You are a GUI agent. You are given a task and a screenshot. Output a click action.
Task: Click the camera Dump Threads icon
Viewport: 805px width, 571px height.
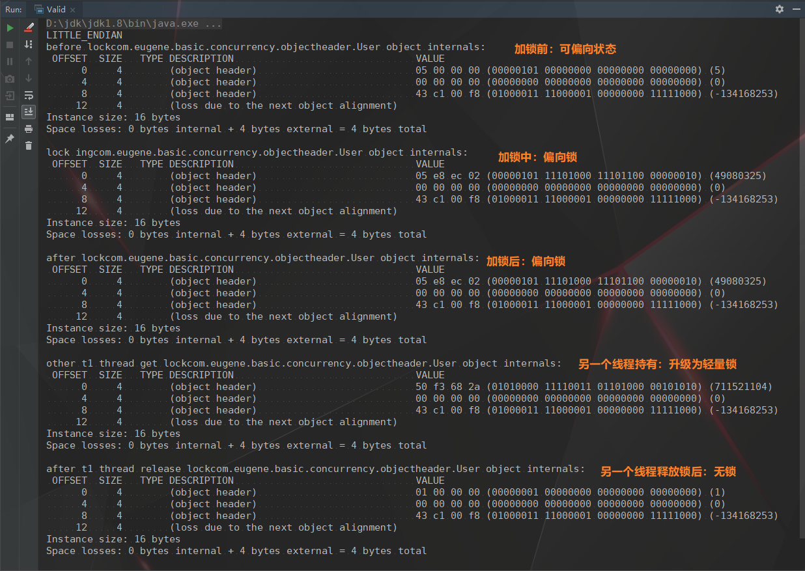(x=10, y=79)
